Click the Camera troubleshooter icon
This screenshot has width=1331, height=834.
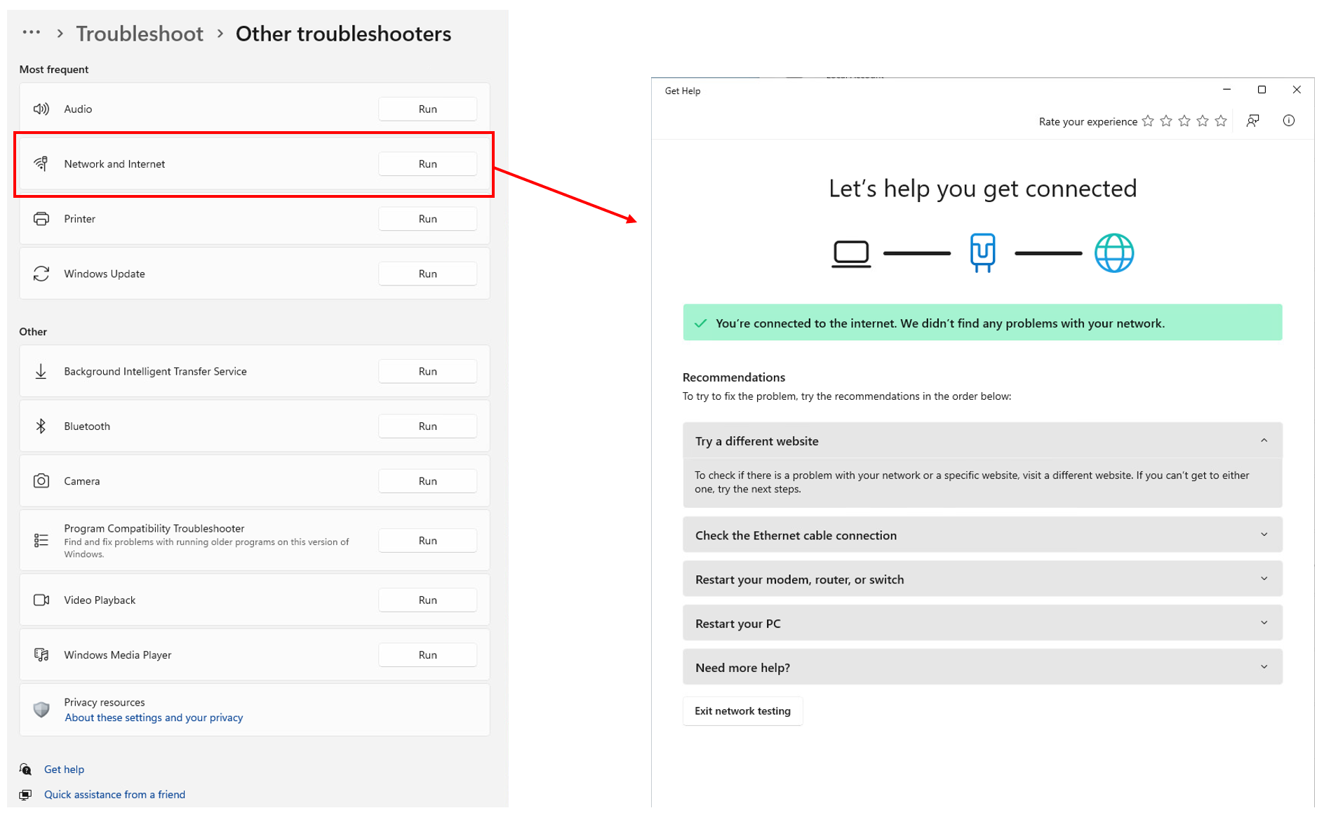(41, 481)
